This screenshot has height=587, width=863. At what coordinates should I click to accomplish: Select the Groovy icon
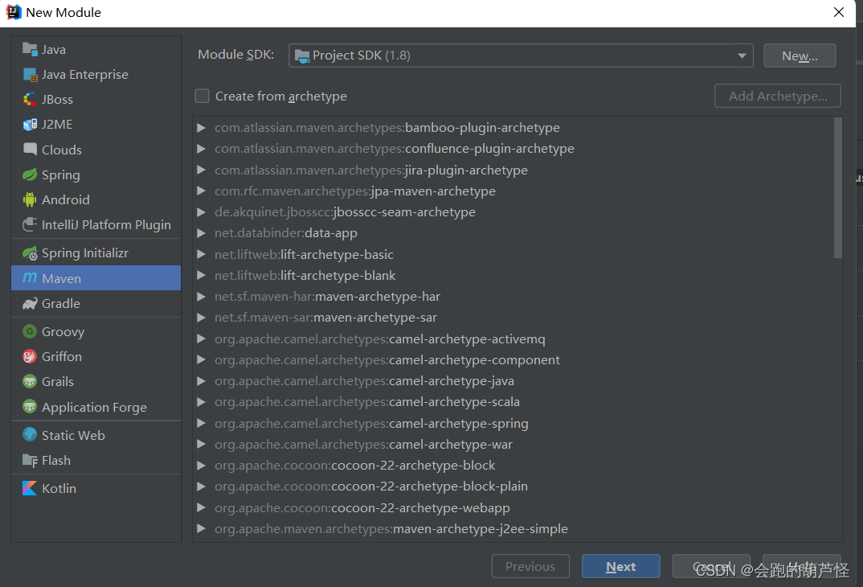(x=30, y=331)
